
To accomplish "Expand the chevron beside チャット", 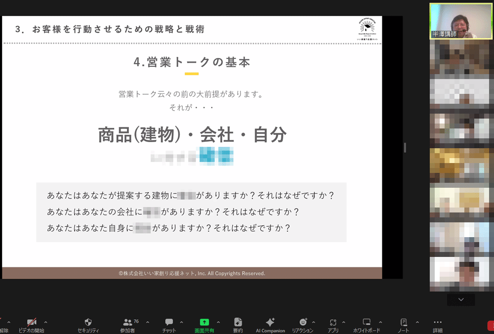I will click(x=181, y=322).
